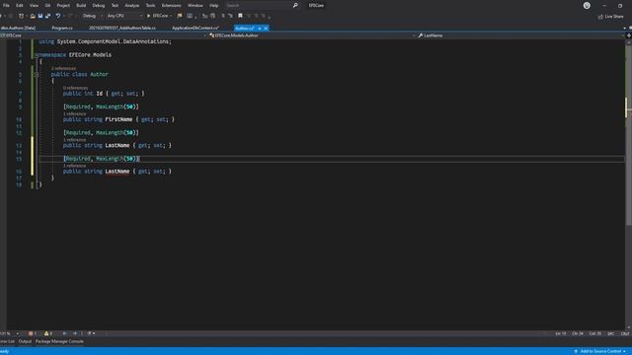Screen dimensions: 632x355
Task: Select the Author.cs tab
Action: (245, 29)
